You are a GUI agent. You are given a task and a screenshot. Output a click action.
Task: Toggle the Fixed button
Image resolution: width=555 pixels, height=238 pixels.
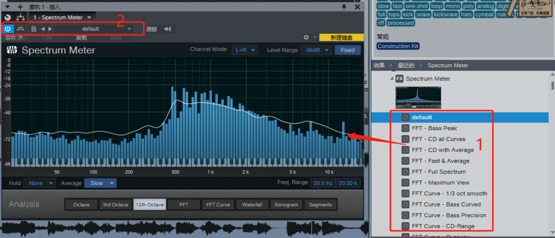pos(347,50)
